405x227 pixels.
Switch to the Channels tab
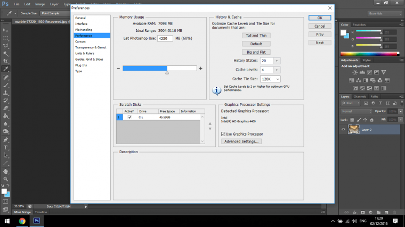(360, 97)
